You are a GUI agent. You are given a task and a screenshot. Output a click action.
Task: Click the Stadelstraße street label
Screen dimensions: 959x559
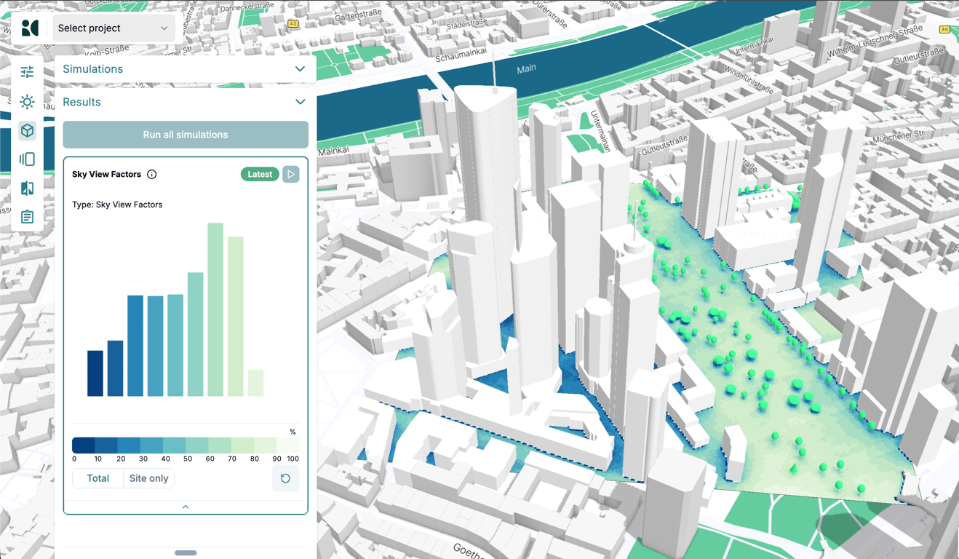(469, 25)
